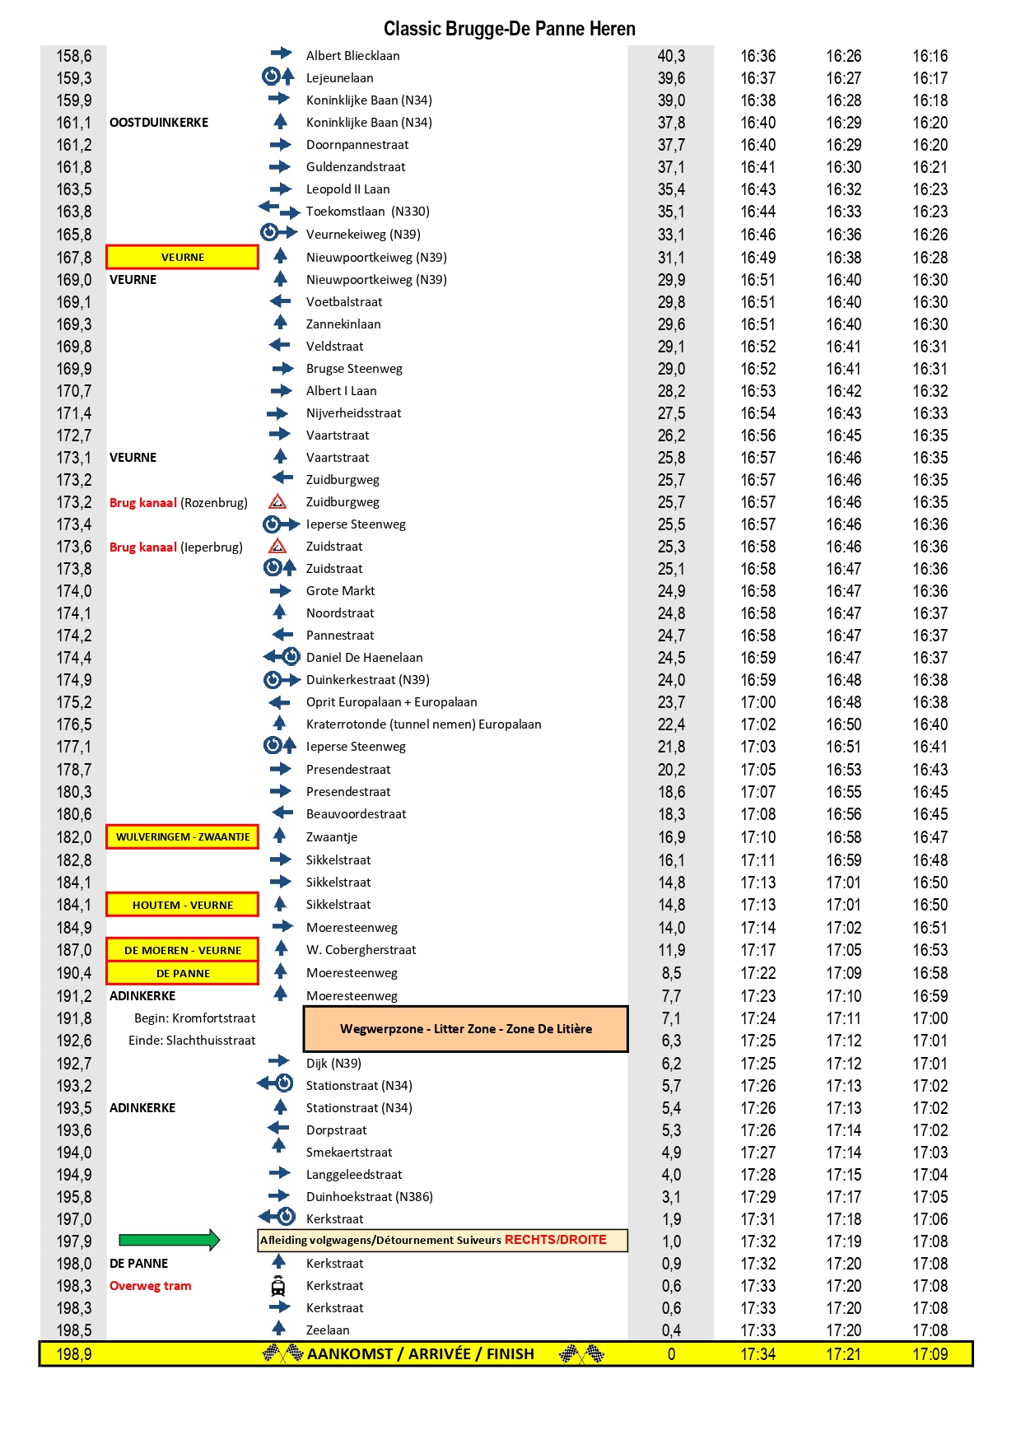Select the street name Kraterrotonde (tunnel nemen) Europalaan
The height and width of the screenshot is (1444, 1021).
[424, 724]
